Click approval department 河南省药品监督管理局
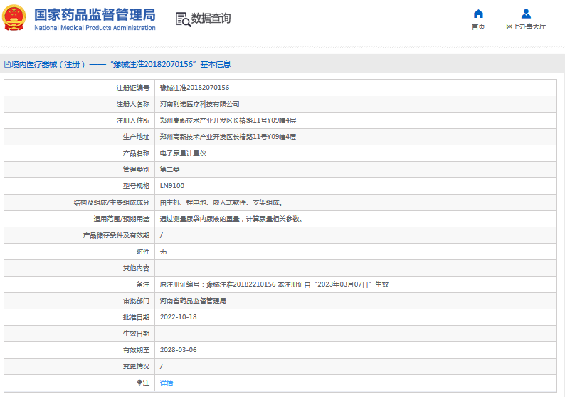Image resolution: width=565 pixels, height=397 pixels. tap(192, 301)
